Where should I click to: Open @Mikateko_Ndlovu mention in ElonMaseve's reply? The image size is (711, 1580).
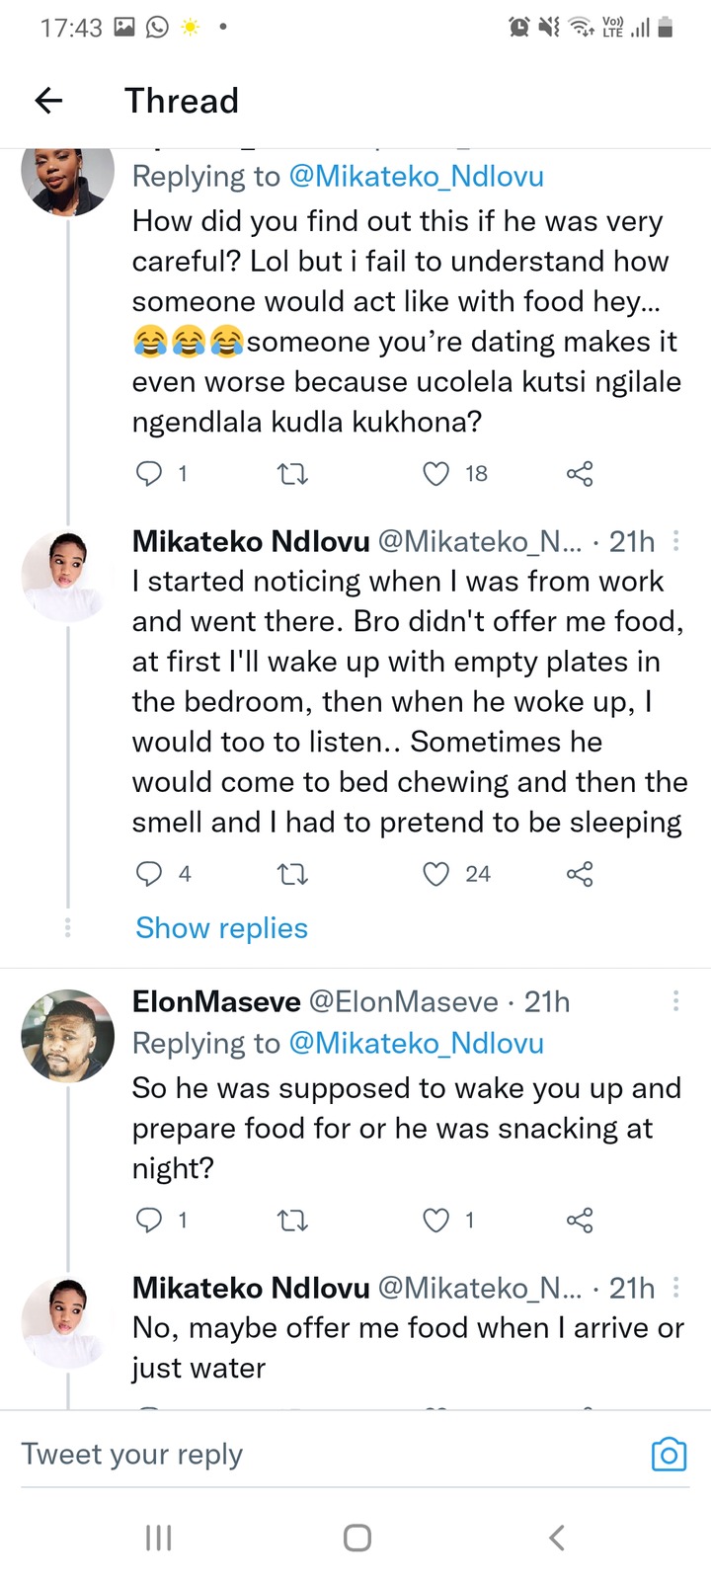(416, 1043)
